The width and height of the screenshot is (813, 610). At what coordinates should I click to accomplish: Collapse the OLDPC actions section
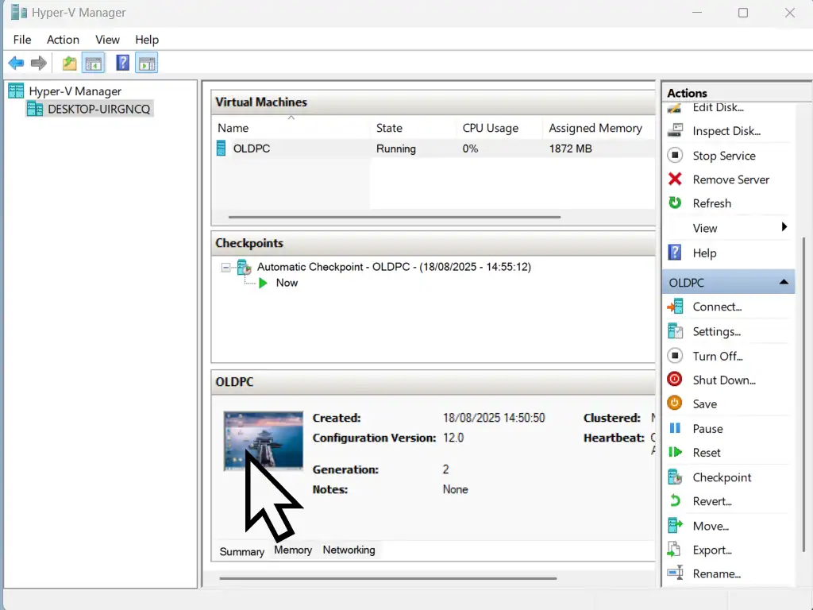point(783,282)
